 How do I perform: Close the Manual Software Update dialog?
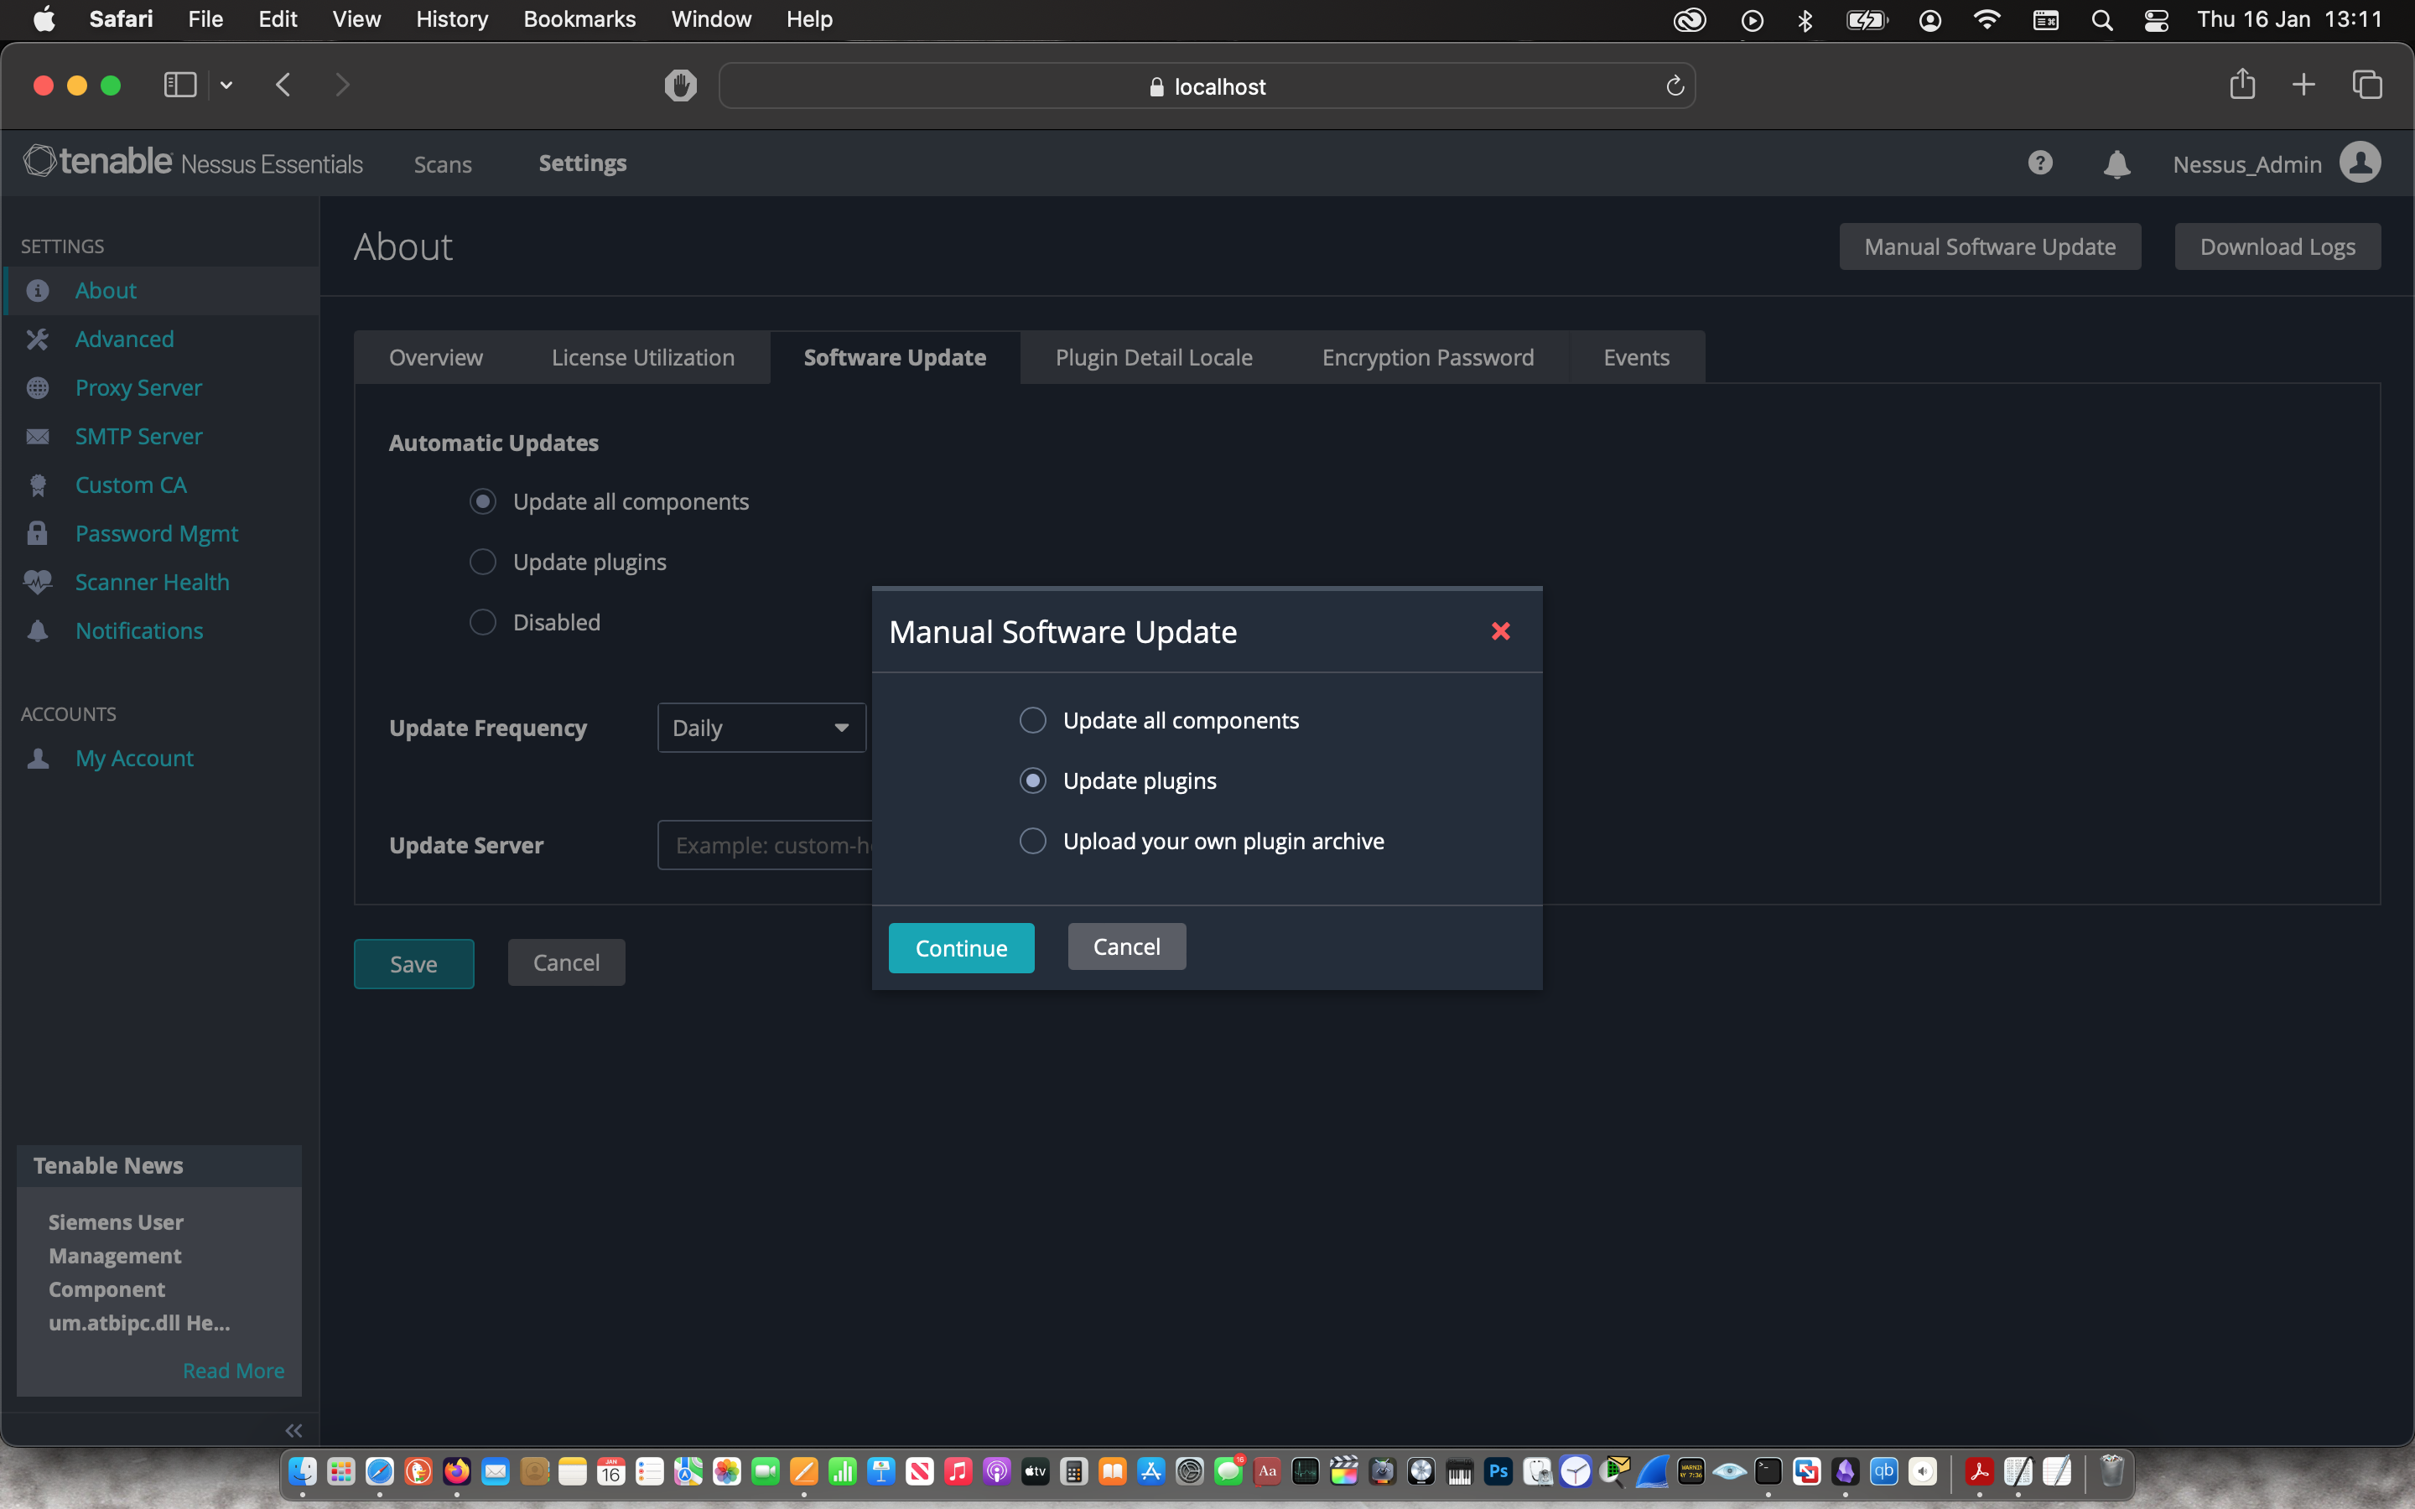[1500, 630]
